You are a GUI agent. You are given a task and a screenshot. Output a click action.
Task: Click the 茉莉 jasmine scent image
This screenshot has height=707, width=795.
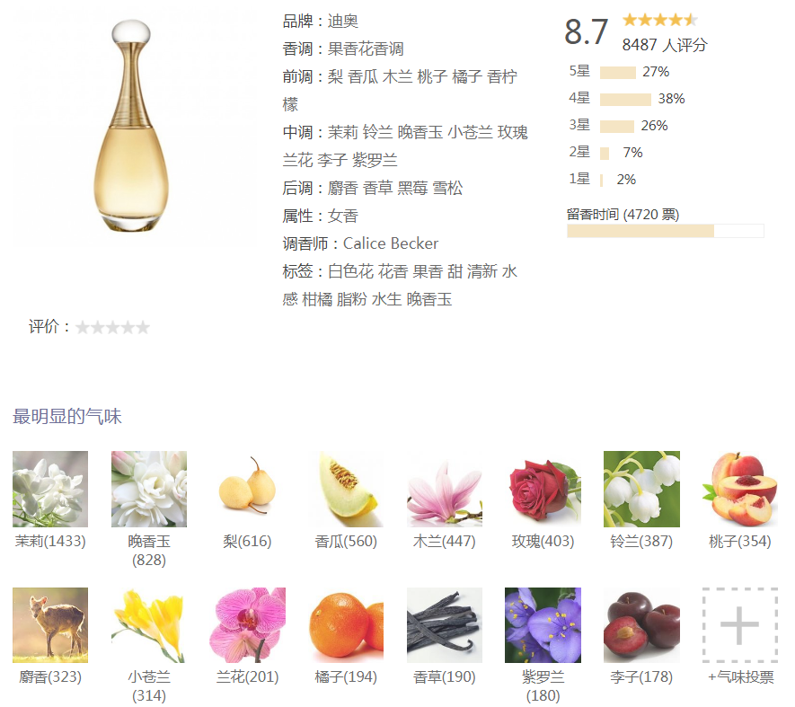[50, 489]
